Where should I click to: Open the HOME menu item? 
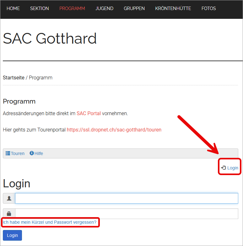(x=13, y=8)
